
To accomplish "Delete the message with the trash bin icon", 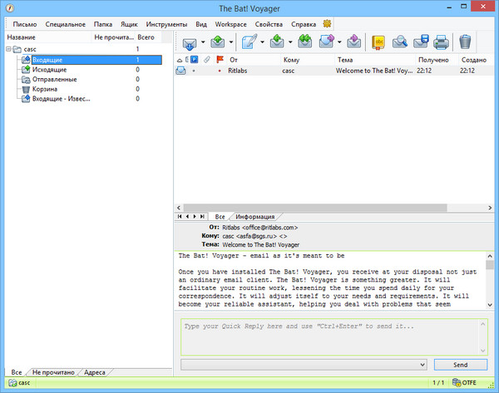I will [x=466, y=41].
